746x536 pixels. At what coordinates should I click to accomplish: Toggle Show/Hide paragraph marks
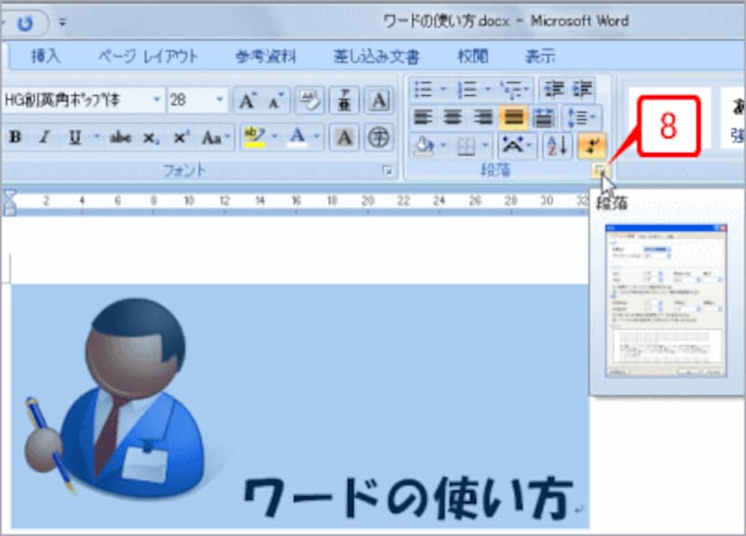click(x=592, y=145)
